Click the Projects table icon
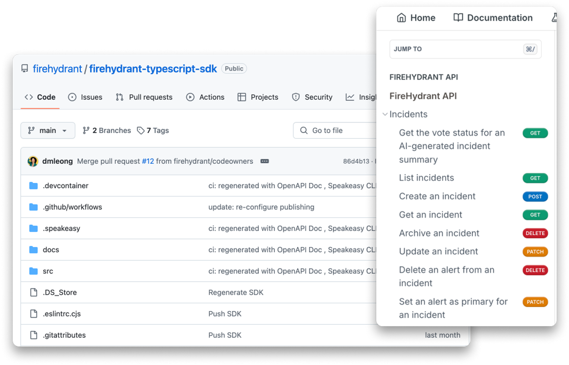569x365 pixels. click(242, 97)
